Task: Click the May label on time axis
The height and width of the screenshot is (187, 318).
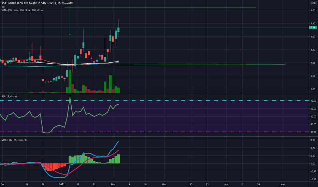Action: click(283, 184)
